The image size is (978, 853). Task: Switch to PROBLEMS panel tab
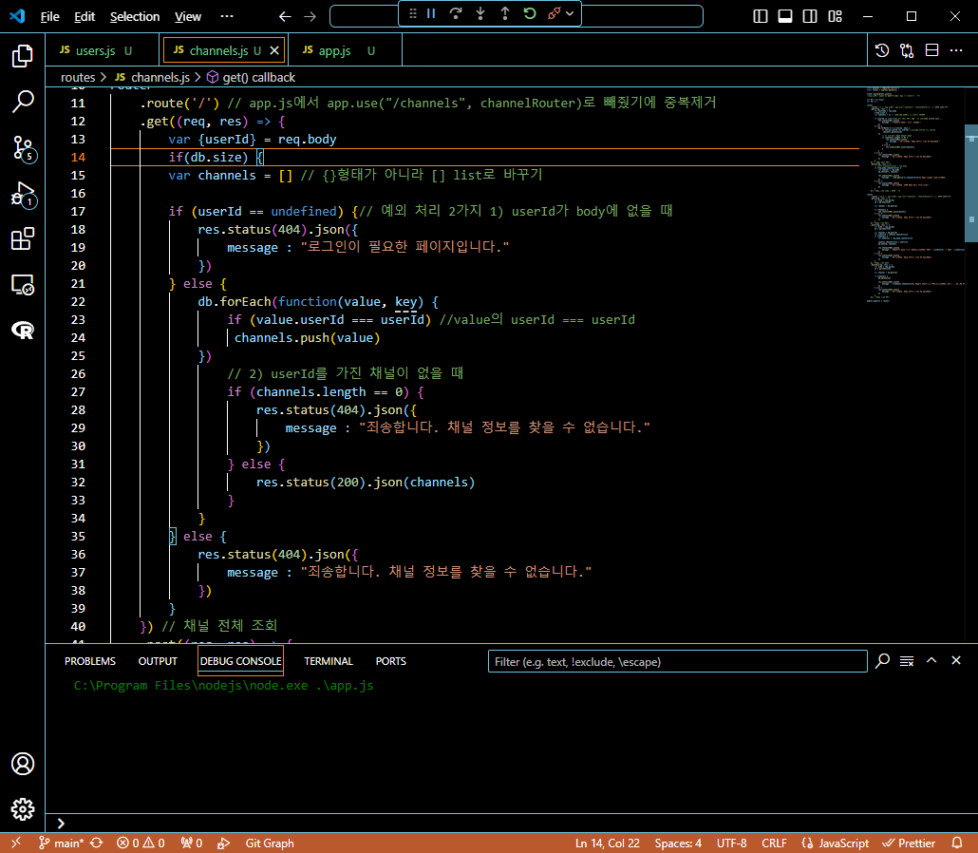(90, 661)
